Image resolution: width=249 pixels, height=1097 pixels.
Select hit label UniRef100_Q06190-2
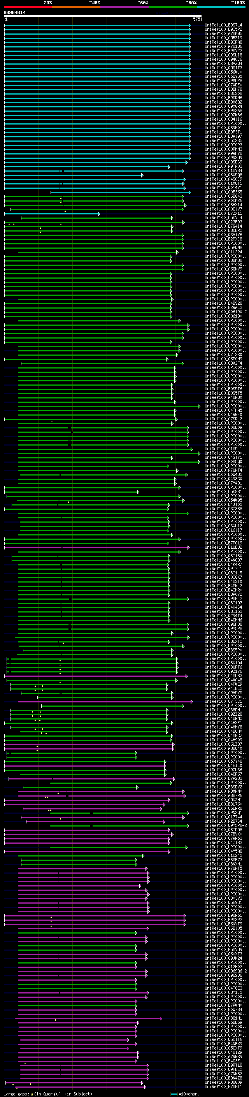click(225, 312)
